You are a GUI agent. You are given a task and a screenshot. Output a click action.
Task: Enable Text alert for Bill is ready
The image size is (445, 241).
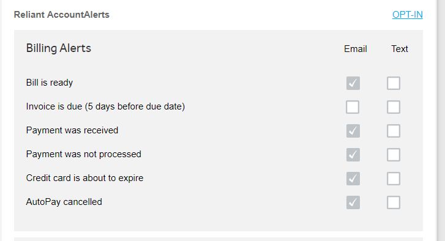394,83
